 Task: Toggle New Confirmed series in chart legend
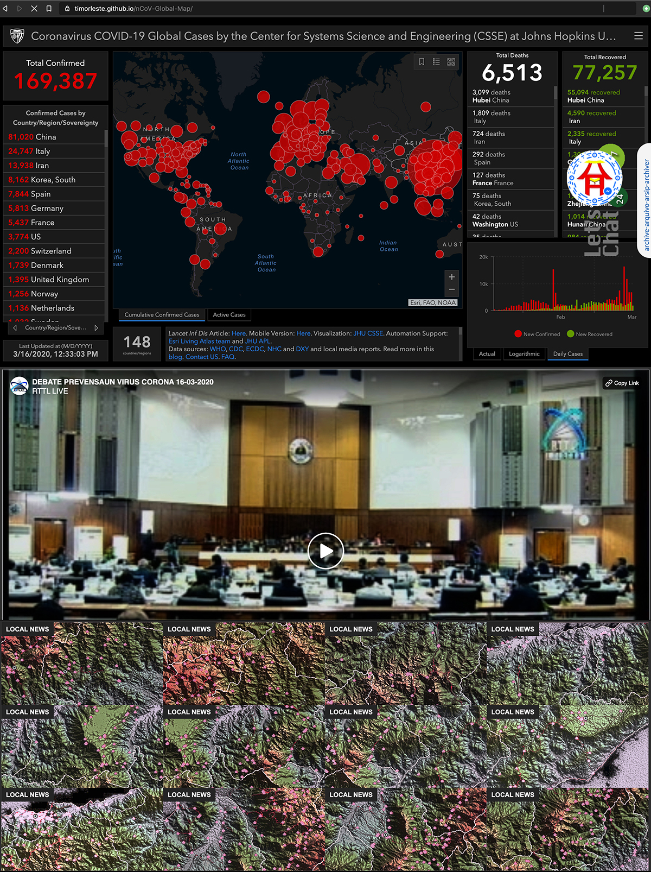pos(537,334)
